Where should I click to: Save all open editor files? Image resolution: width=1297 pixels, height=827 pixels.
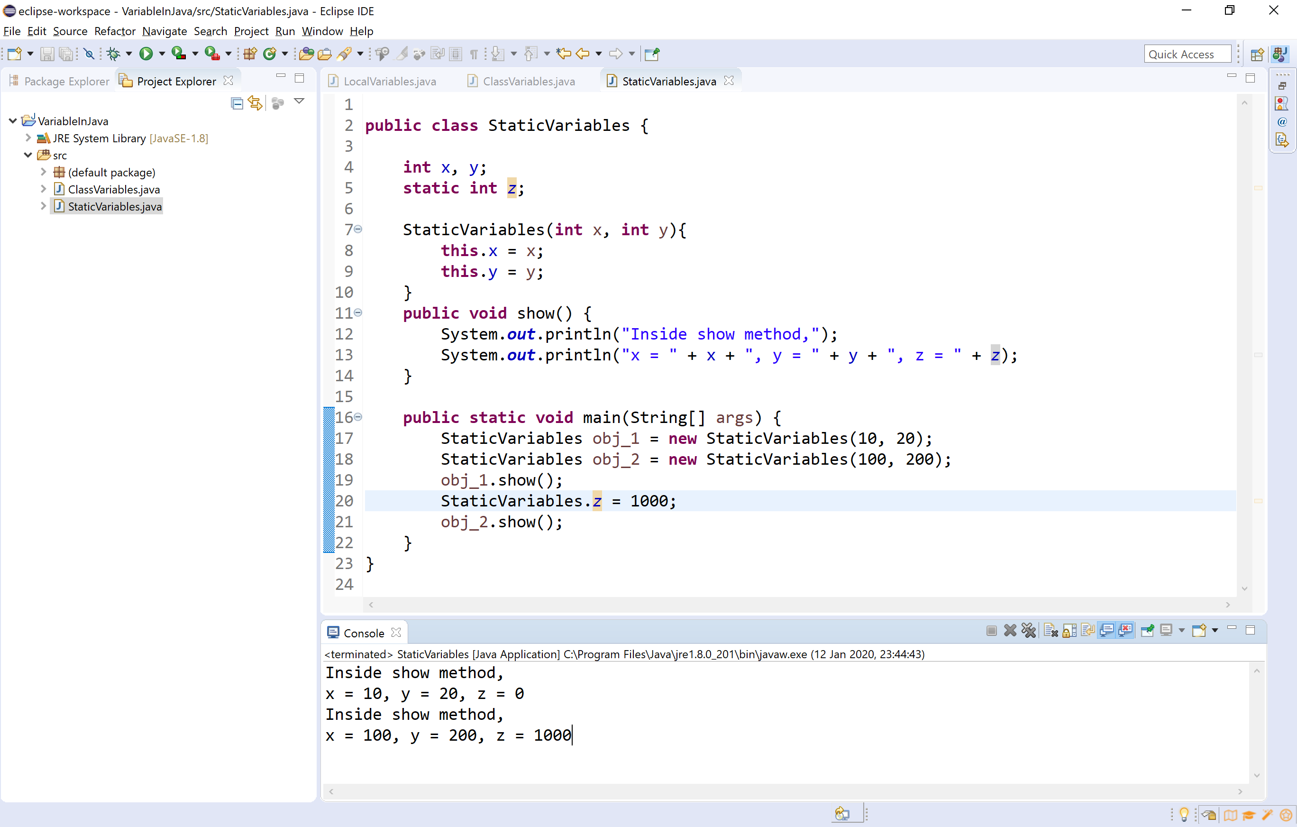click(x=66, y=53)
